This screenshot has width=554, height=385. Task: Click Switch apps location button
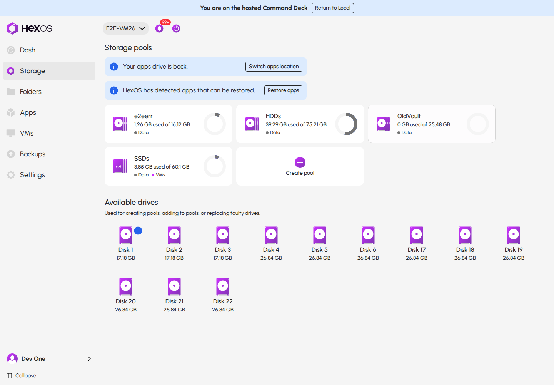(274, 67)
